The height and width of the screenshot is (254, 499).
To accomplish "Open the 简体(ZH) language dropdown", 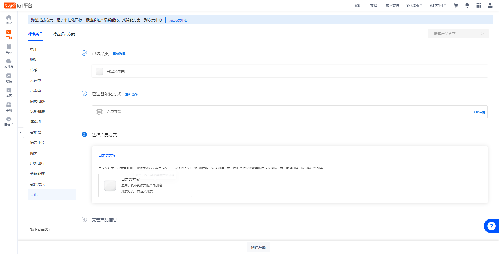I will 414,5.
